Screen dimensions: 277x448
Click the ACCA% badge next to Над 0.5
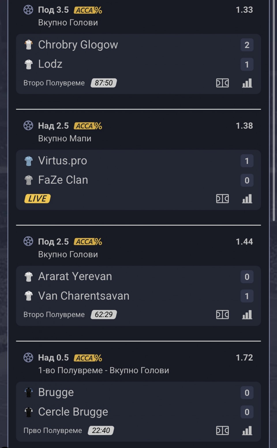(x=88, y=358)
